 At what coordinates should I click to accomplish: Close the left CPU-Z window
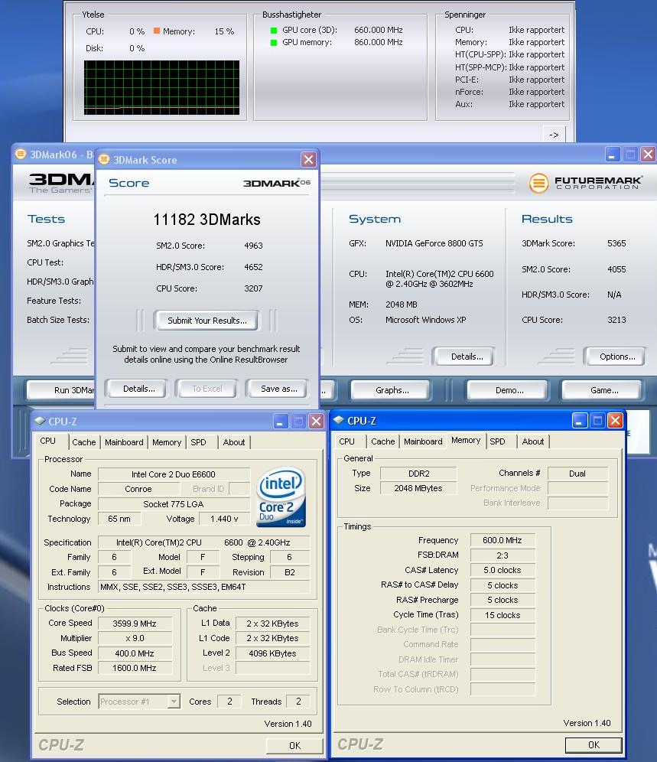(316, 422)
